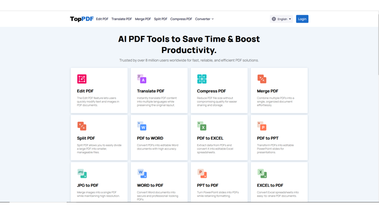Click the WORD to PDF icon

click(142, 173)
